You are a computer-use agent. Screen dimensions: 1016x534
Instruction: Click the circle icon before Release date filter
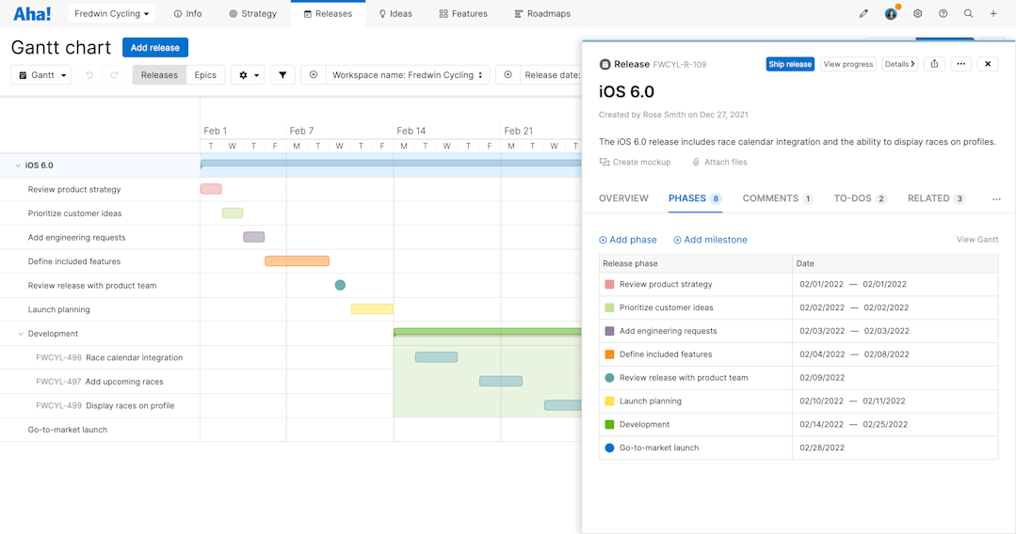point(508,75)
